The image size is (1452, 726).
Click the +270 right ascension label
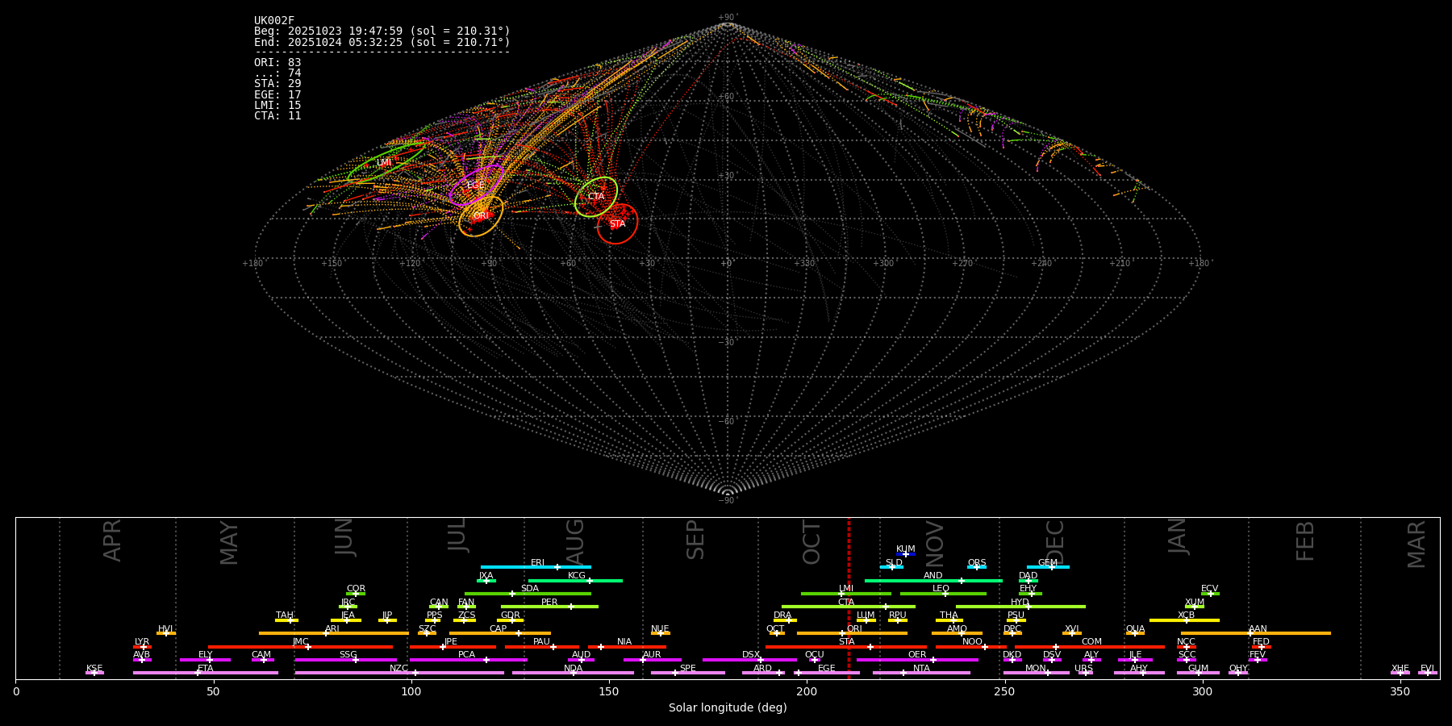962,264
